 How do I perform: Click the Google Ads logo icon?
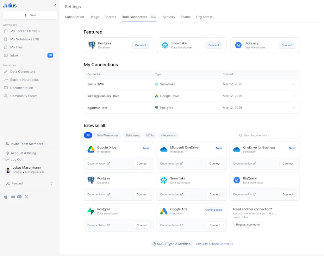164,211
